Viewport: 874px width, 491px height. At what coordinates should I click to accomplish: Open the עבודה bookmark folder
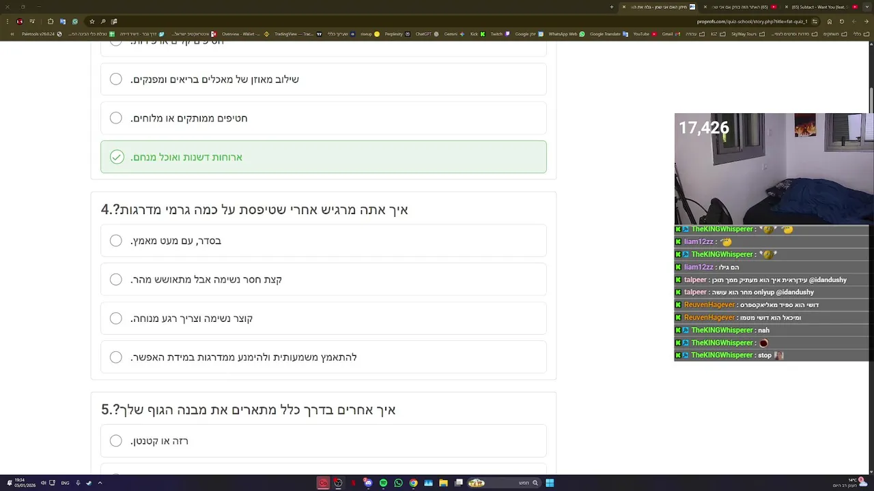[694, 34]
